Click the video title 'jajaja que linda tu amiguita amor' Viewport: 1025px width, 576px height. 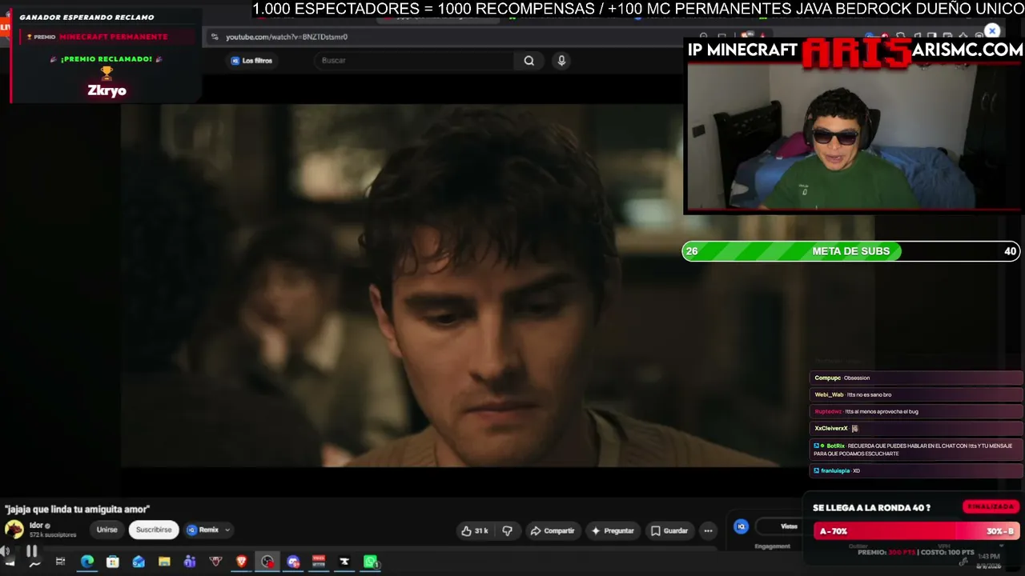[x=77, y=509]
